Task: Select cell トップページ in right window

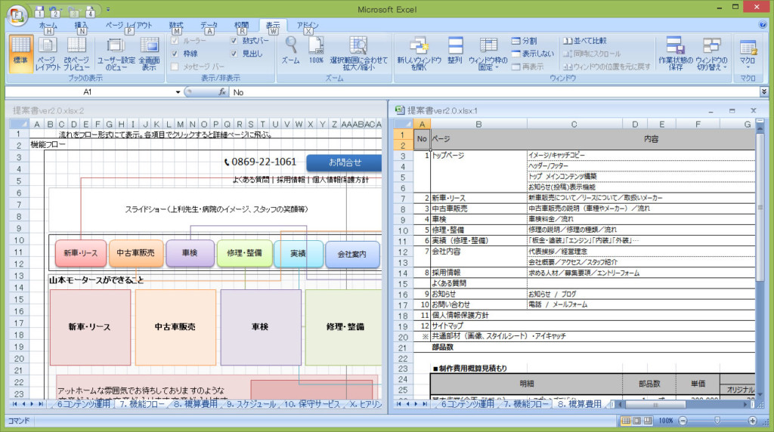Action: (x=478, y=156)
